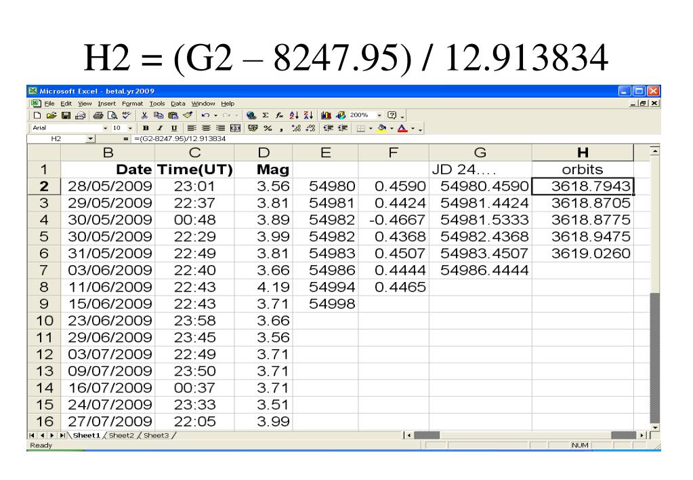Open the Format menu
The width and height of the screenshot is (693, 480).
pyautogui.click(x=133, y=104)
